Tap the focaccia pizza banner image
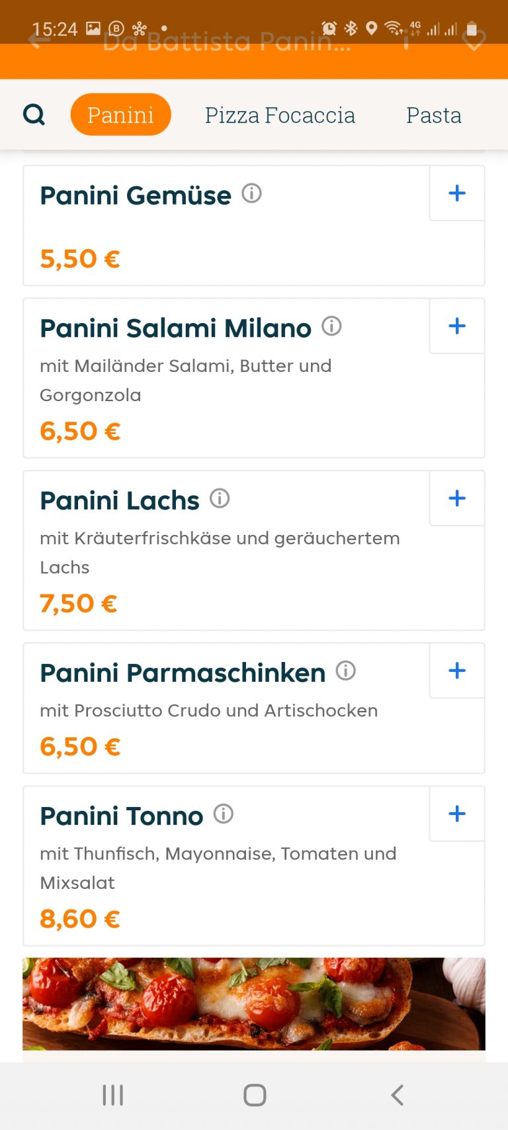 pyautogui.click(x=254, y=1004)
